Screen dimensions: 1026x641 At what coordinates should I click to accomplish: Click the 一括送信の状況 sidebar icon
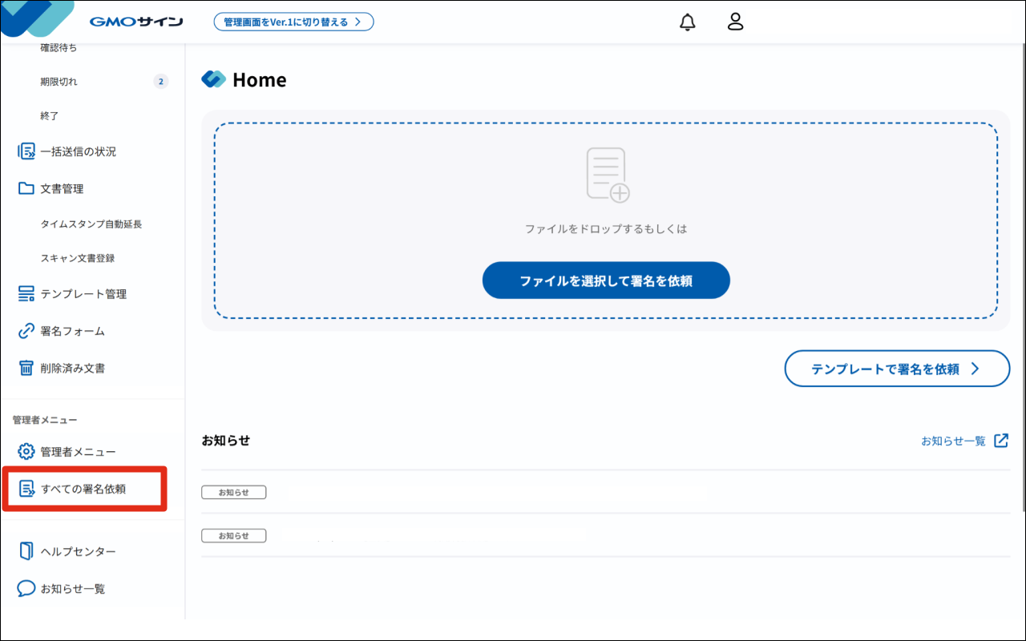(26, 151)
